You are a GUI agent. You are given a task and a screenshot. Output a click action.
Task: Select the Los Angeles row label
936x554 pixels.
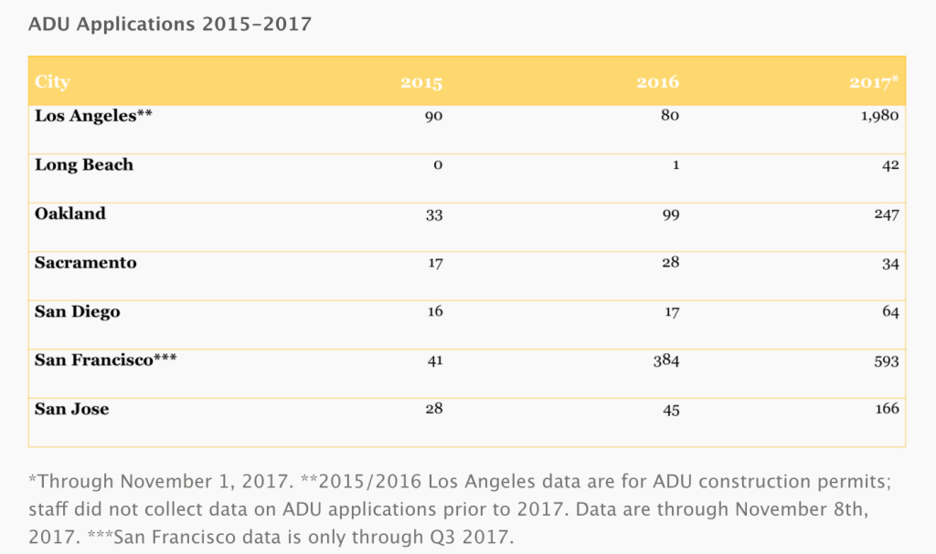point(85,116)
